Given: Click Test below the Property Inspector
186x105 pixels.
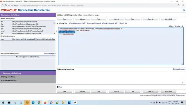Looking at the screenshot, I should click(x=99, y=92).
